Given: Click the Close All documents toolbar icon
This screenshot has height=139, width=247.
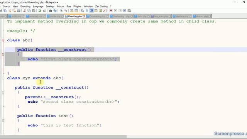Looking at the screenshot, I should (14, 11).
